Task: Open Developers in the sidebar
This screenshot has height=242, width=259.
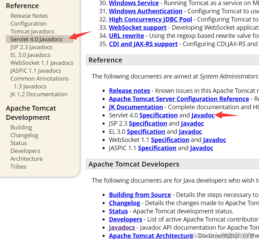Action: coord(25,151)
